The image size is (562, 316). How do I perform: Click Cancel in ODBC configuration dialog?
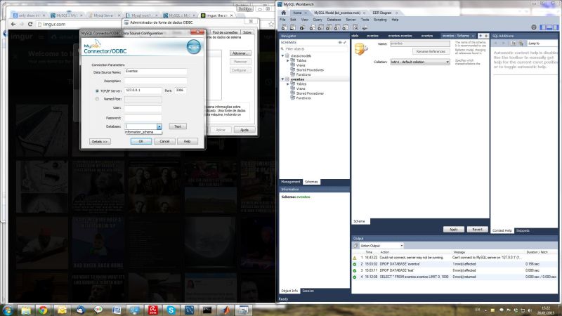(164, 142)
